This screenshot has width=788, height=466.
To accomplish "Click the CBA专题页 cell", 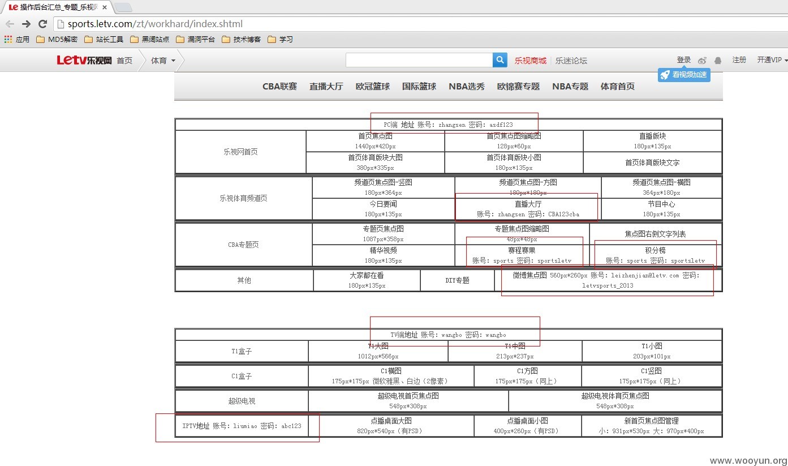I will pos(244,245).
